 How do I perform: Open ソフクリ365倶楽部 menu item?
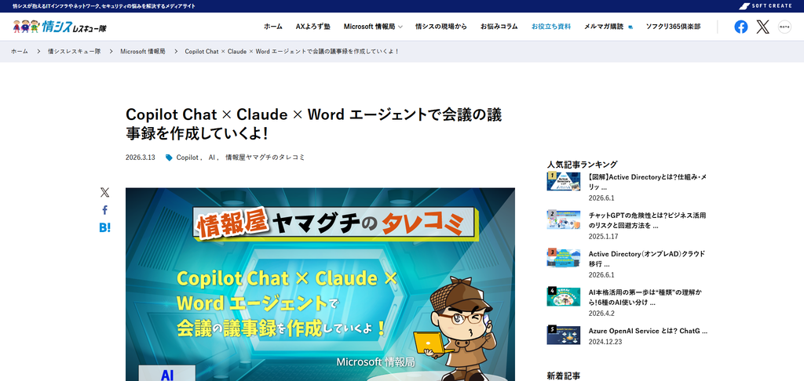[x=673, y=27]
